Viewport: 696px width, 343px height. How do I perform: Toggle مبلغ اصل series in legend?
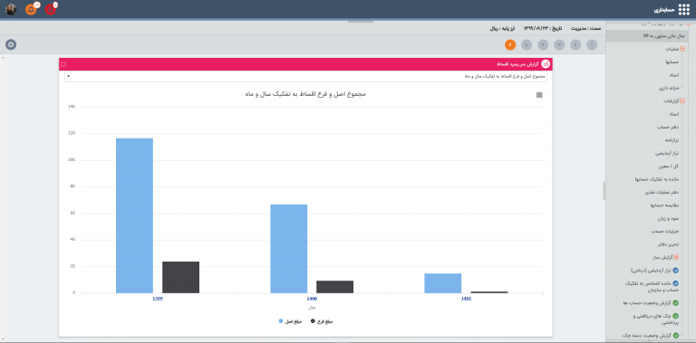pyautogui.click(x=290, y=321)
